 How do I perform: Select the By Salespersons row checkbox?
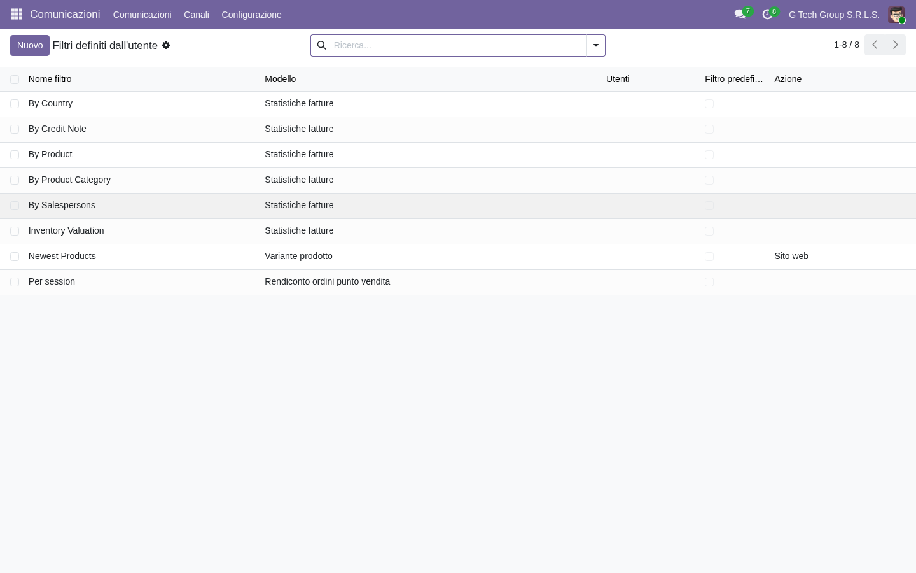point(15,206)
